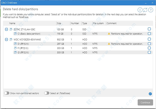This screenshot has height=109, width=156.
Task: Select the D:\ partition checkbox
Action: click(149, 44)
